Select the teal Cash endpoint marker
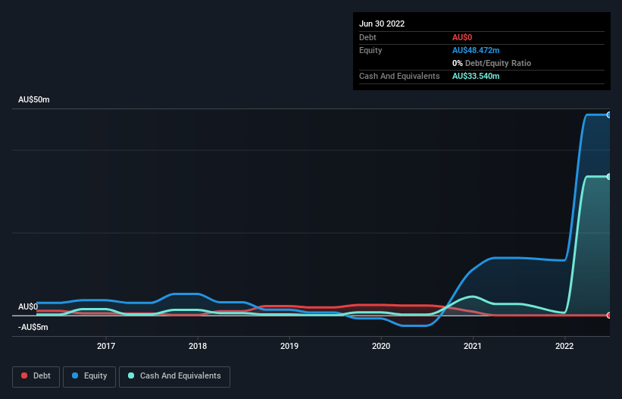The width and height of the screenshot is (622, 399). pyautogui.click(x=609, y=177)
